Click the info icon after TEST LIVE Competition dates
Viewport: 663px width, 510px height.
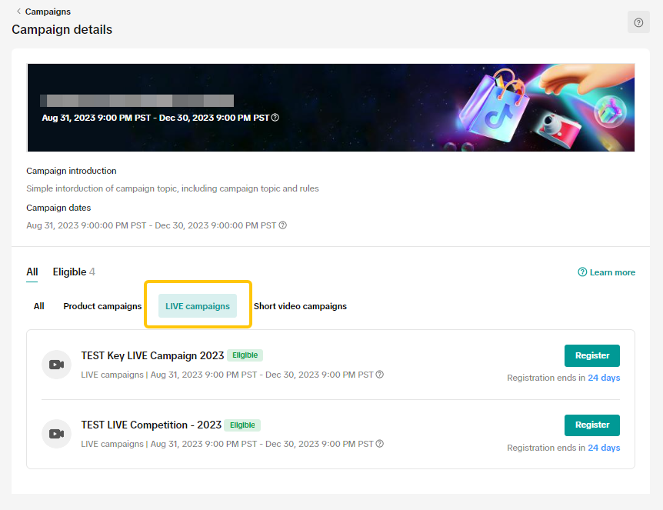point(380,444)
